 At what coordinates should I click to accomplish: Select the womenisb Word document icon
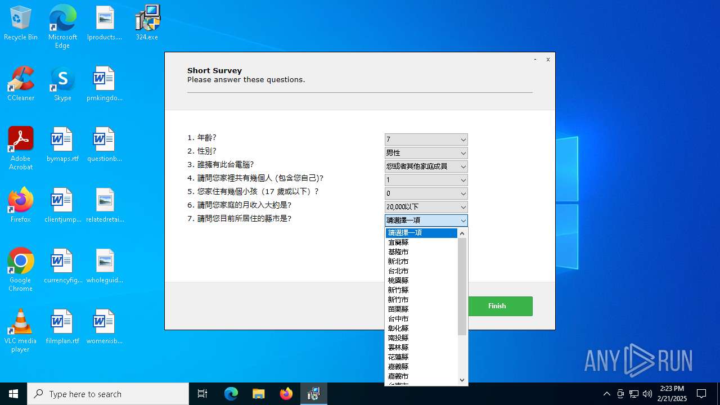point(105,327)
